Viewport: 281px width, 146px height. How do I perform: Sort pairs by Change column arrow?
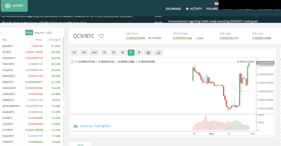click(x=60, y=40)
